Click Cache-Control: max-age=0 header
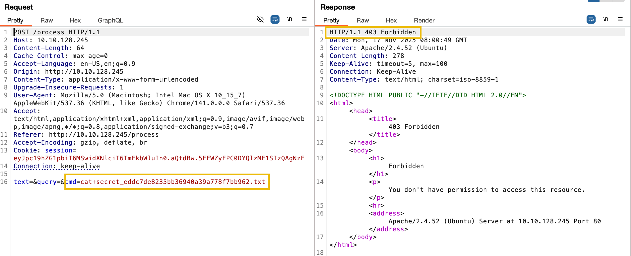 pos(61,56)
